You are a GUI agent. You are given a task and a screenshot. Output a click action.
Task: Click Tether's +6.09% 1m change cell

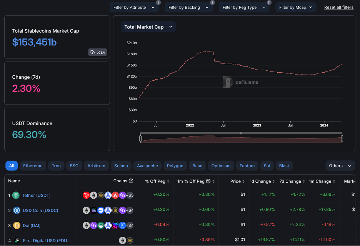pyautogui.click(x=327, y=194)
